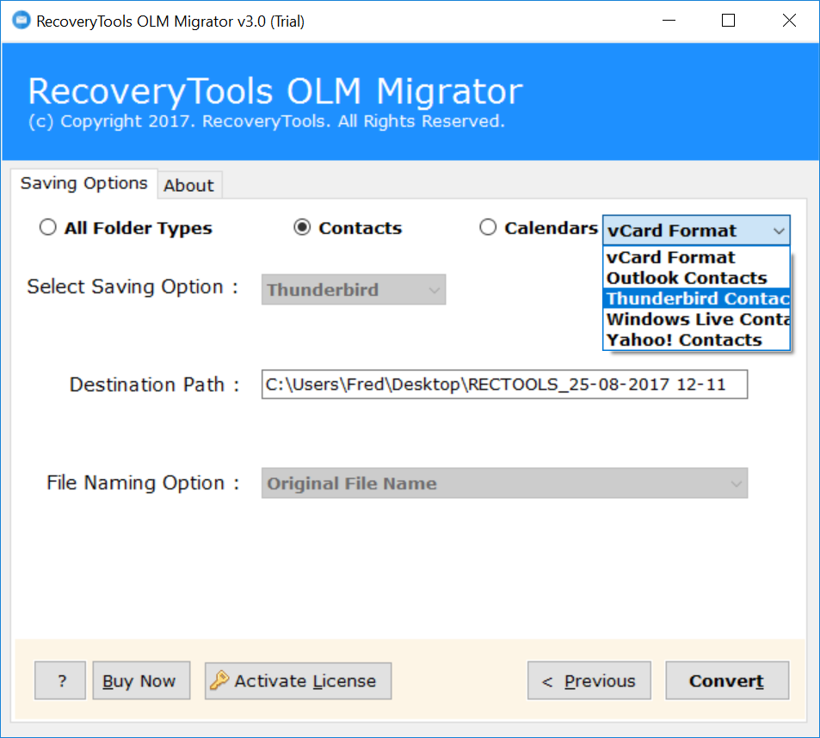820x738 pixels.
Task: Go back with the Previous button
Action: tap(589, 680)
